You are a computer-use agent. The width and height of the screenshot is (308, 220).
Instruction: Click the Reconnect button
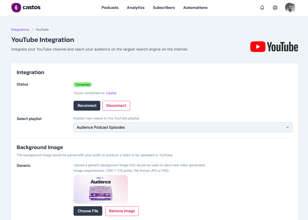[x=87, y=106]
